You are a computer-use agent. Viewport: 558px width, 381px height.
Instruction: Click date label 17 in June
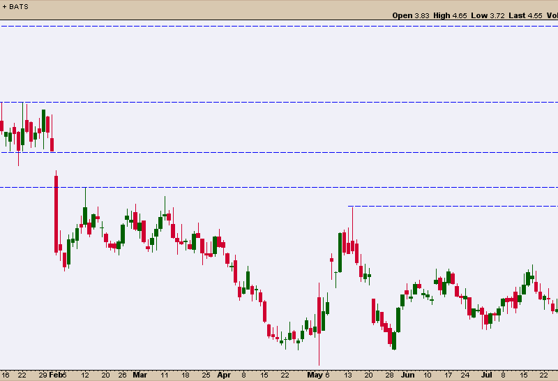point(448,375)
